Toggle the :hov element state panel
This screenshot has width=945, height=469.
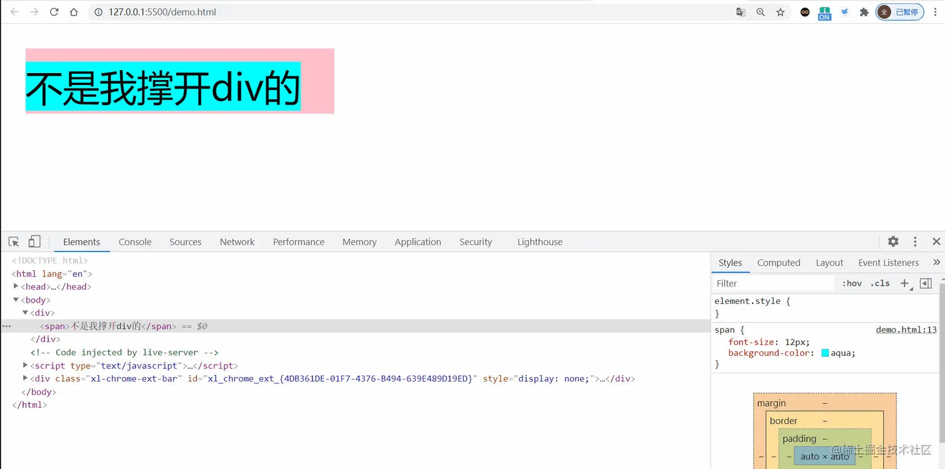tap(852, 283)
